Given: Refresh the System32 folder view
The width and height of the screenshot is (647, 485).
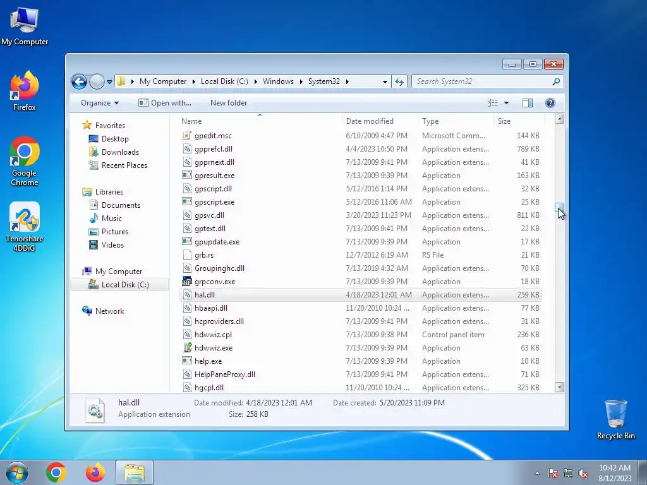Looking at the screenshot, I should 399,81.
